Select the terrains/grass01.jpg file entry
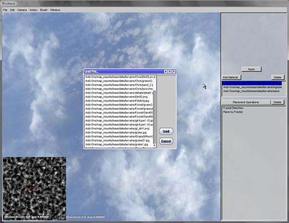 (x=119, y=140)
